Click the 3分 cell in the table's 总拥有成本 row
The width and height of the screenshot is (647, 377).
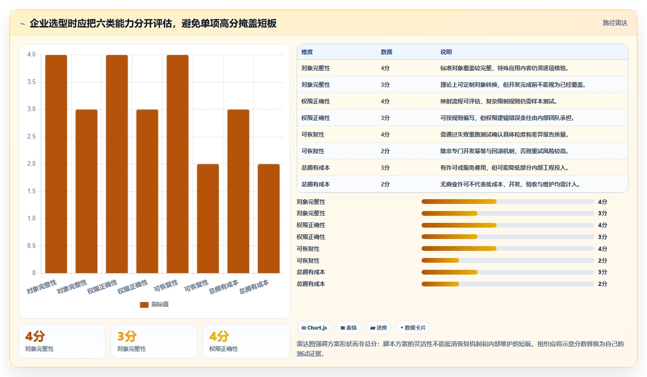tap(385, 168)
